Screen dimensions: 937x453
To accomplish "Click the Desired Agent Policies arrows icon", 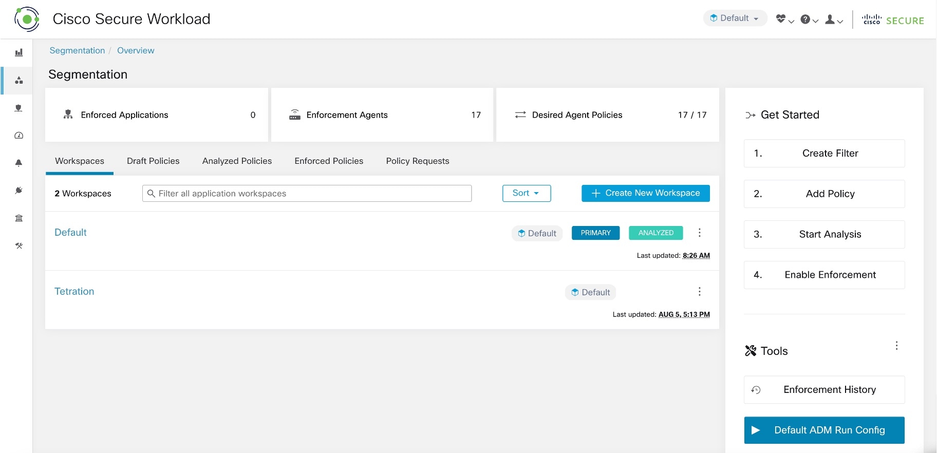I will pos(520,115).
